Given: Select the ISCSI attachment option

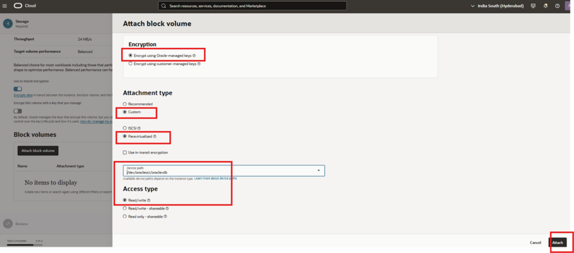Looking at the screenshot, I should point(125,128).
